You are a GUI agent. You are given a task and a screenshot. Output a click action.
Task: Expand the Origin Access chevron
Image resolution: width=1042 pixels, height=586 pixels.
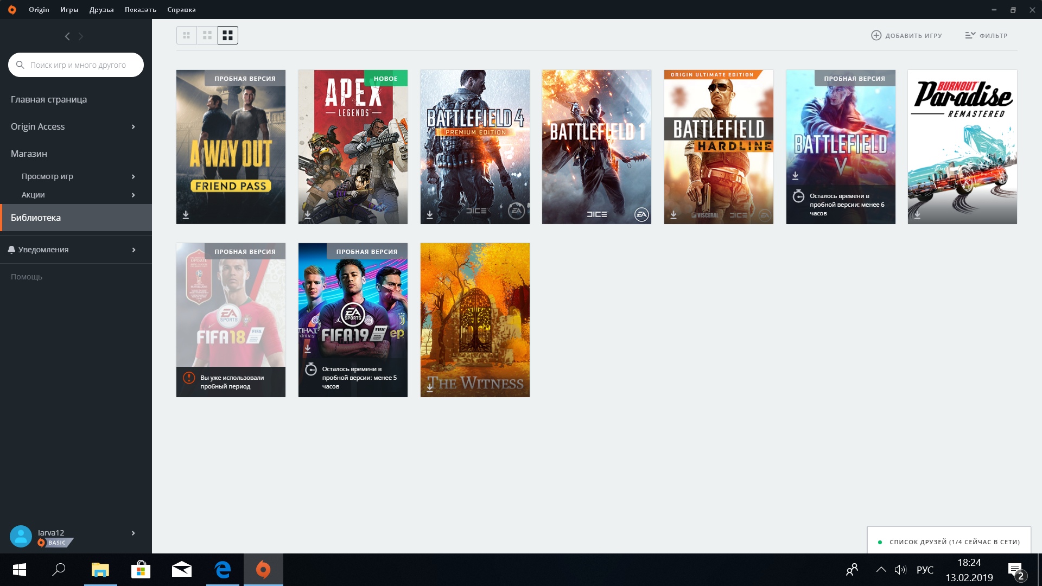point(134,126)
